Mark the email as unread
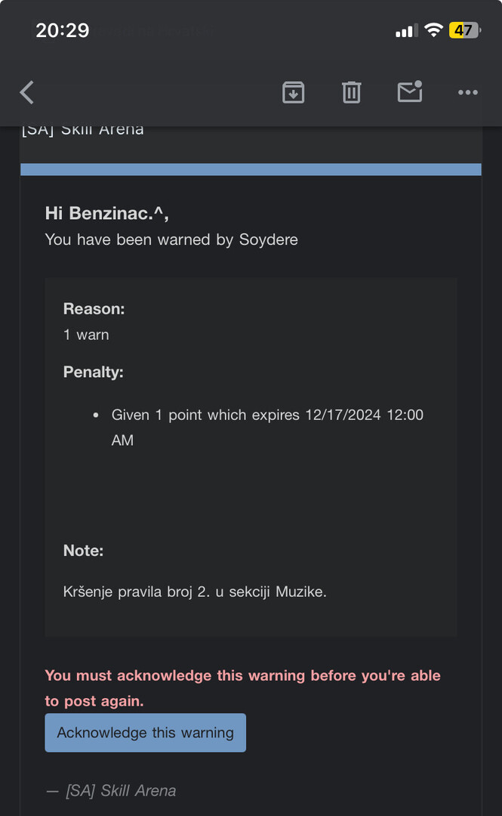The image size is (502, 816). [x=410, y=92]
